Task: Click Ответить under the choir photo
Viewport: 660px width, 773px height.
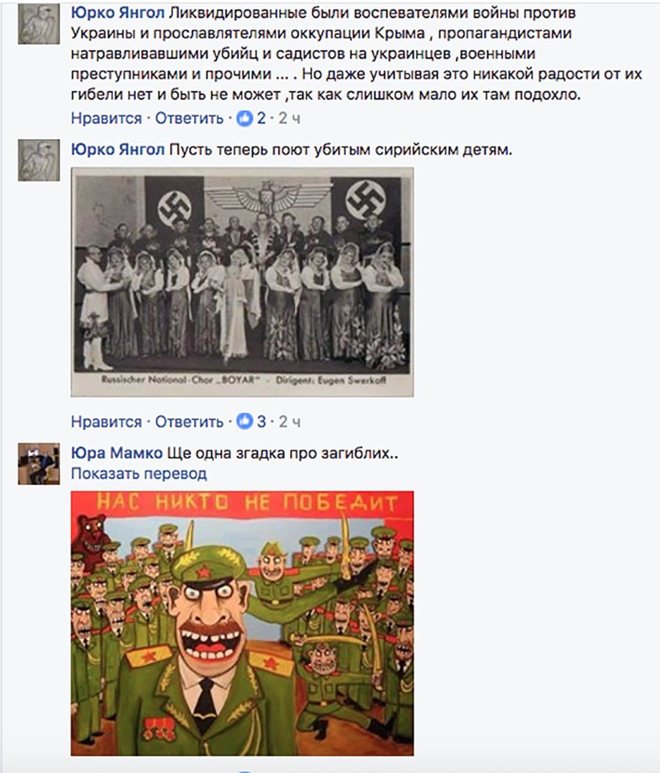Action: (x=189, y=422)
